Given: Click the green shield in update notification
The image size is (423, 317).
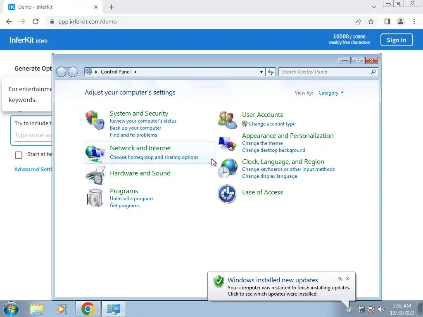Looking at the screenshot, I should coord(219,282).
